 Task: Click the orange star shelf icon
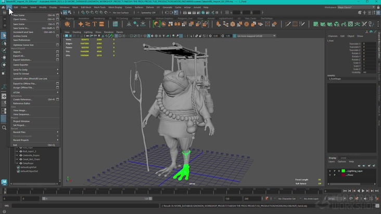[x=81, y=24]
